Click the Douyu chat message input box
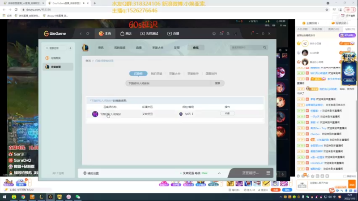This screenshot has height=201, width=358. (328, 184)
